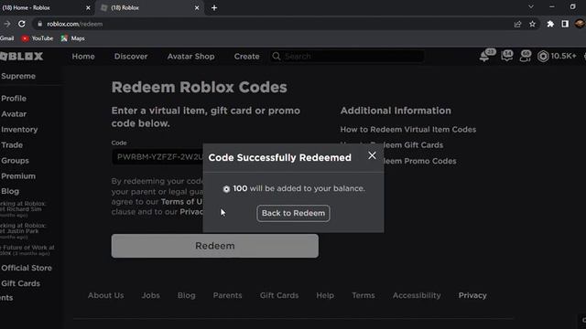This screenshot has height=329, width=586.
Task: Click the Robux balance icon
Action: point(543,57)
